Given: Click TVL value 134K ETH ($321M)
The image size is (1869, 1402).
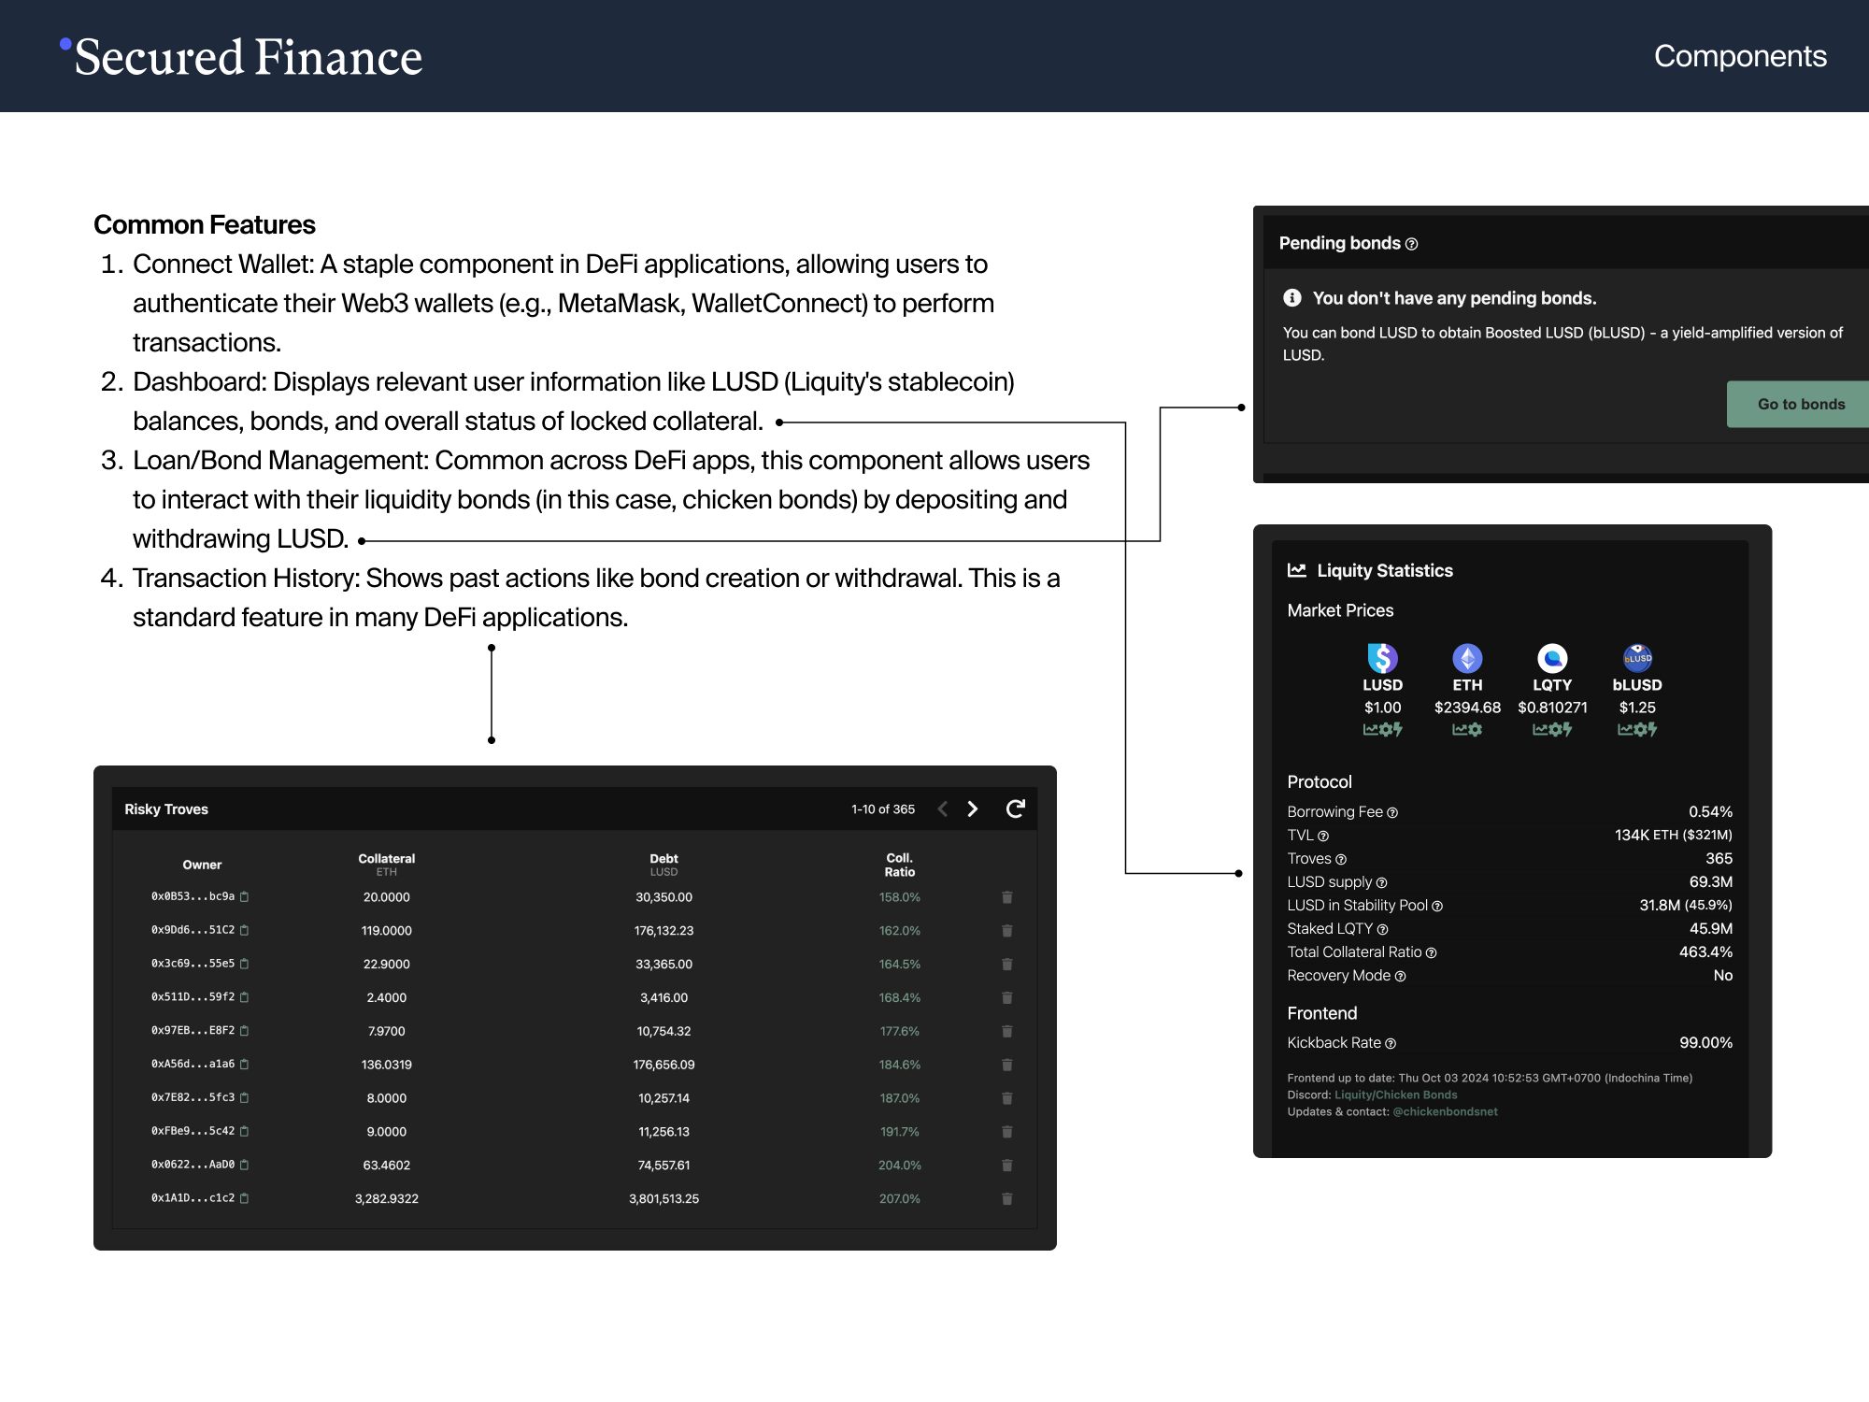Looking at the screenshot, I should pyautogui.click(x=1674, y=836).
